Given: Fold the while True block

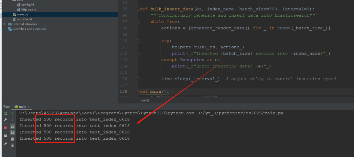Looking at the screenshot, I should point(138,22).
